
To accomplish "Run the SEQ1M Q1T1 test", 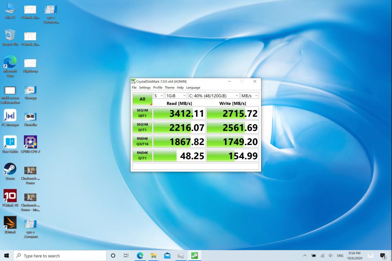I will 142,127.
